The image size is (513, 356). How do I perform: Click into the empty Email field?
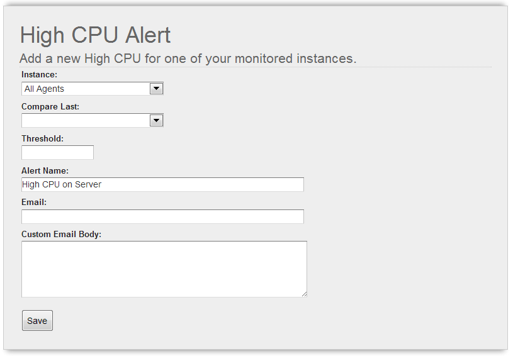coord(162,217)
